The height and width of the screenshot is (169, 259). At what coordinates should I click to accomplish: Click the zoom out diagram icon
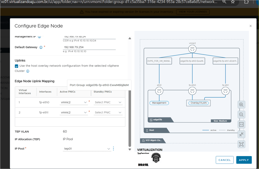click(242, 115)
